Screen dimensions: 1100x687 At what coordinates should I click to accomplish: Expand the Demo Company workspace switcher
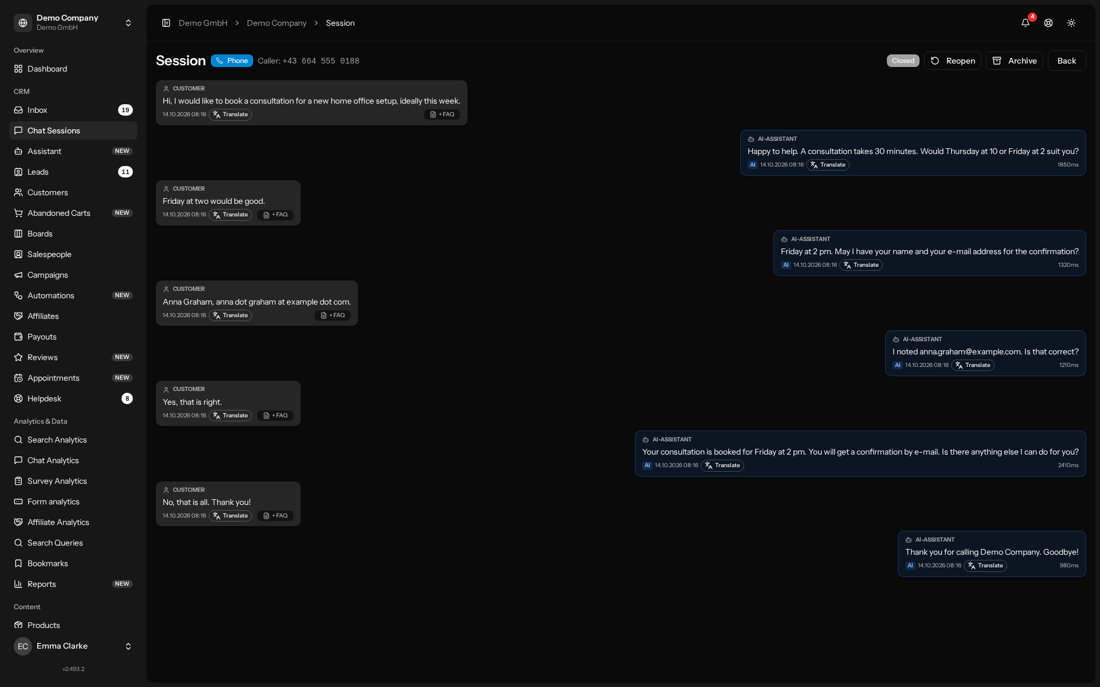pyautogui.click(x=73, y=23)
